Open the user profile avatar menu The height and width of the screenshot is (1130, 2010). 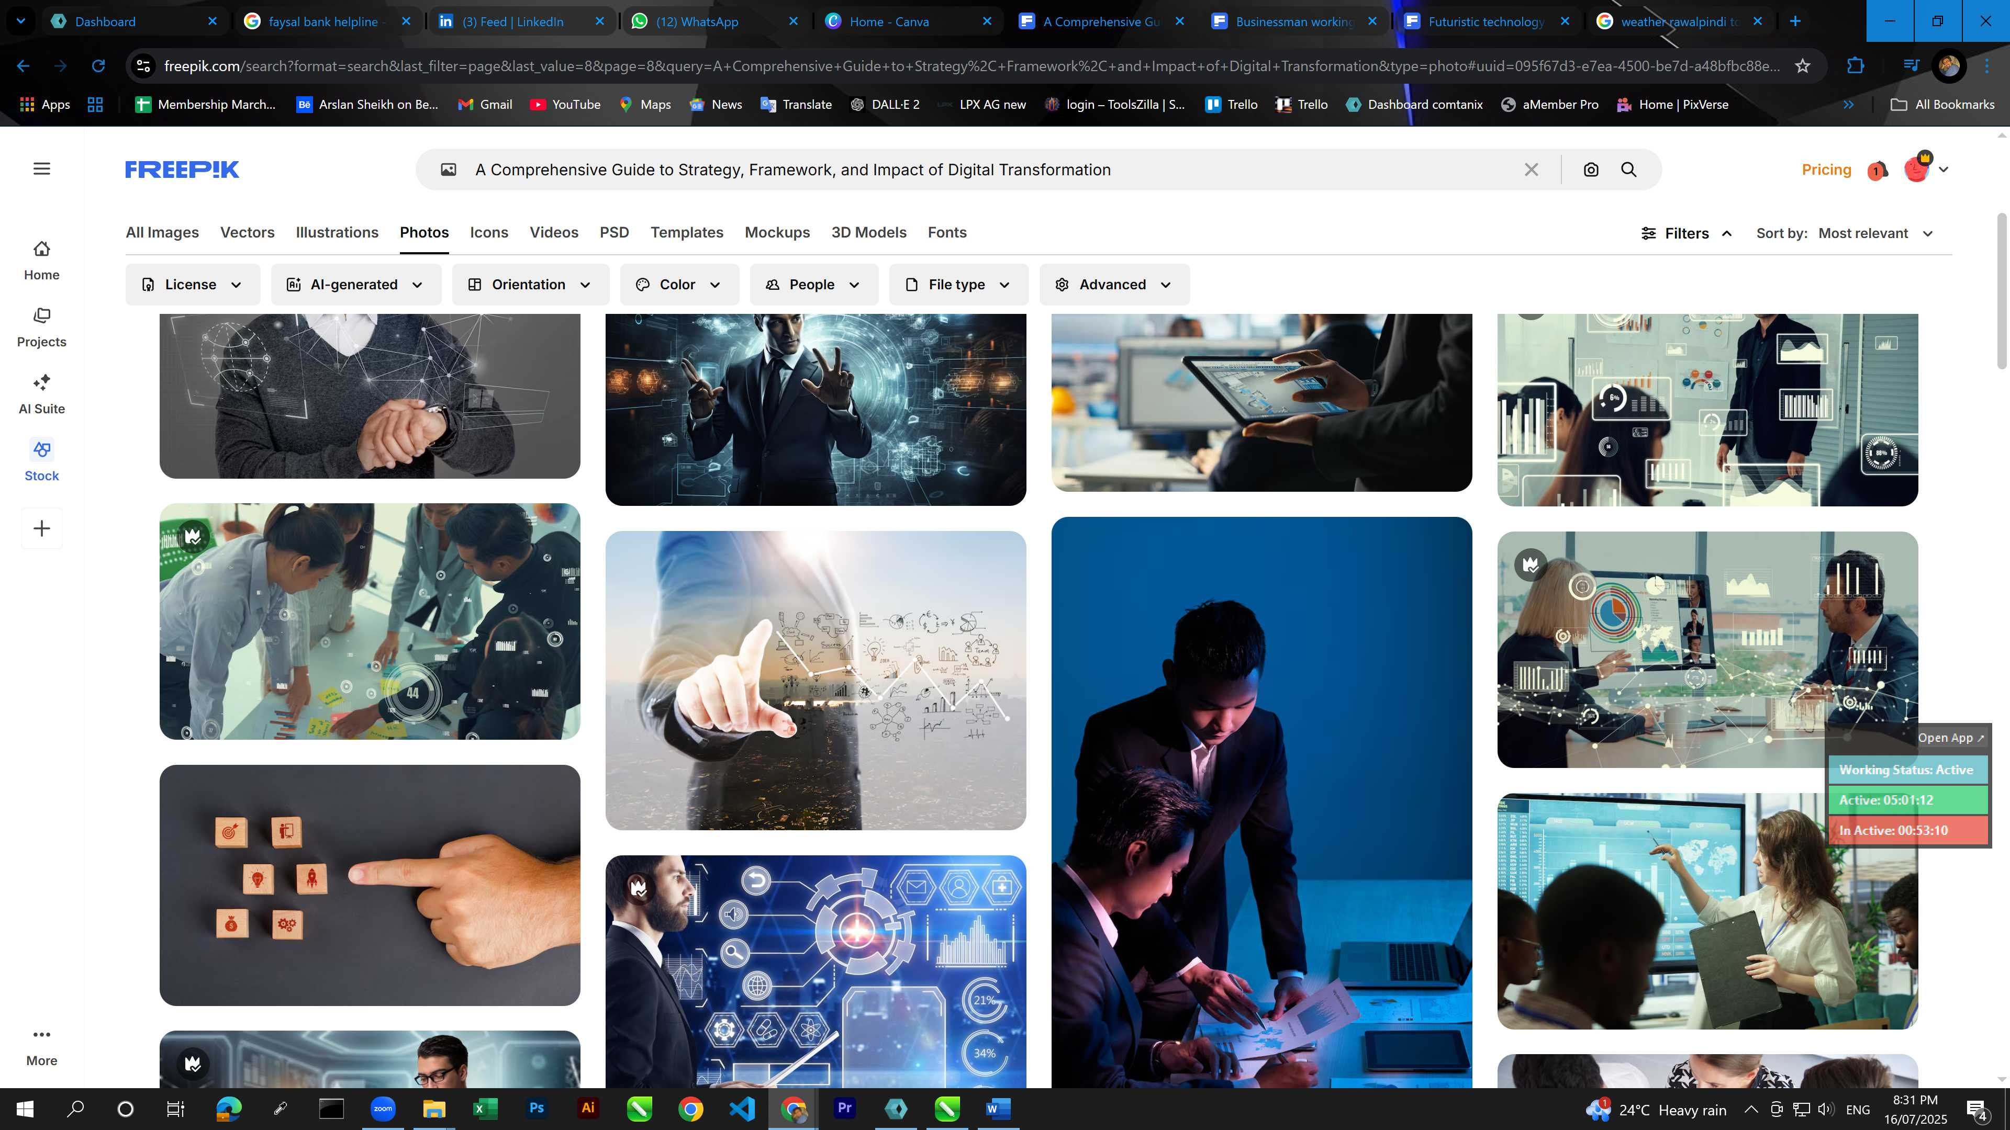point(1925,169)
